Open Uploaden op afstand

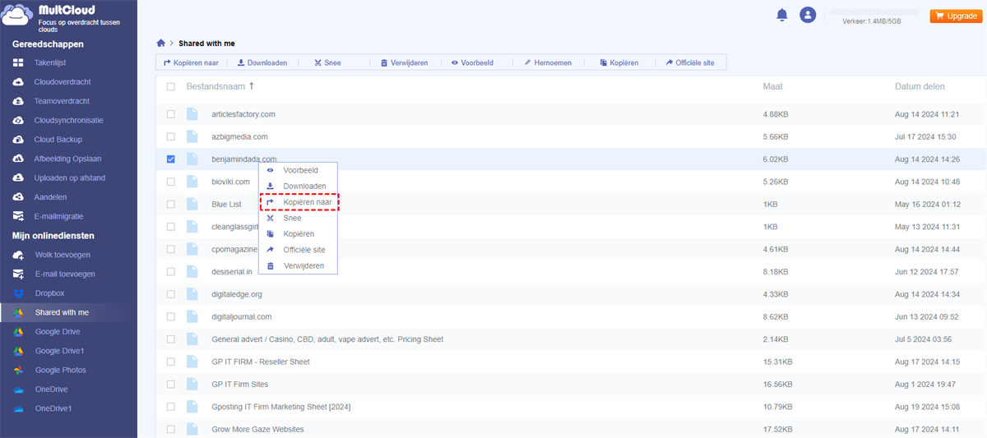[x=70, y=178]
